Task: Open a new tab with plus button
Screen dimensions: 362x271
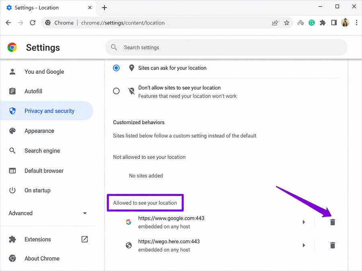Action: click(x=104, y=8)
